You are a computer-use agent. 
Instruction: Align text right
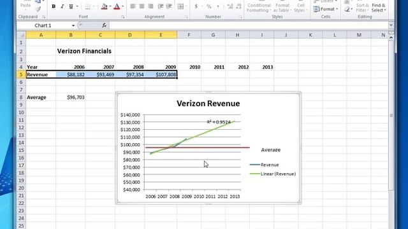coord(150,6)
